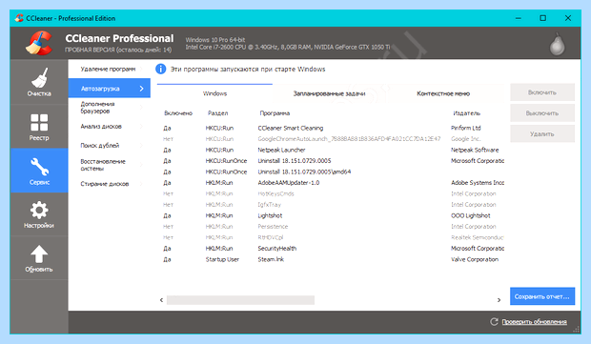Sort by Включено column header
Screen dimensions: 591x344
click(x=178, y=113)
